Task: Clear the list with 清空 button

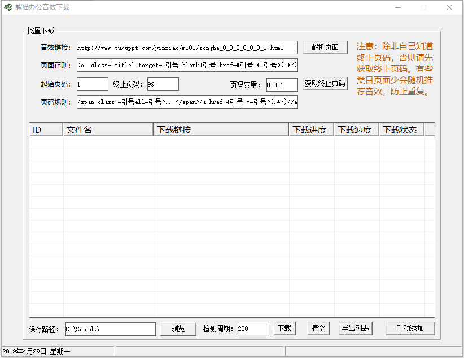Action: click(318, 329)
